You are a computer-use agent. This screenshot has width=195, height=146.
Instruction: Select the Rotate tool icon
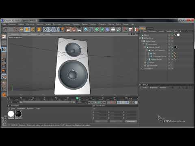pos(32,29)
